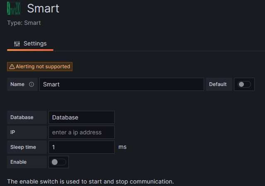The width and height of the screenshot is (265, 186).
Task: Click the info icon next to Name
Action: [x=31, y=84]
